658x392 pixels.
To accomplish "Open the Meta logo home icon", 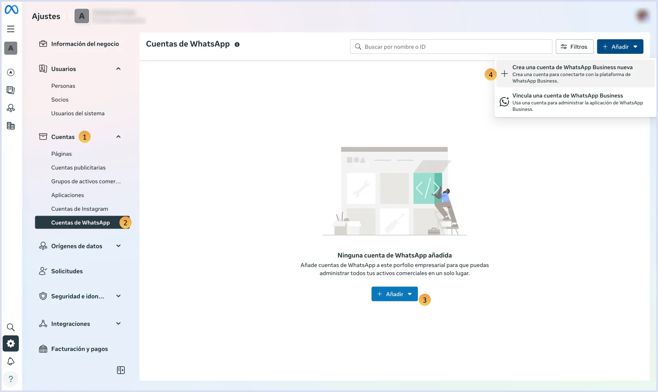I will [11, 9].
